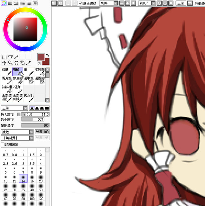
Task: Enable the 詳細設定 checkbox
Action: point(3,144)
